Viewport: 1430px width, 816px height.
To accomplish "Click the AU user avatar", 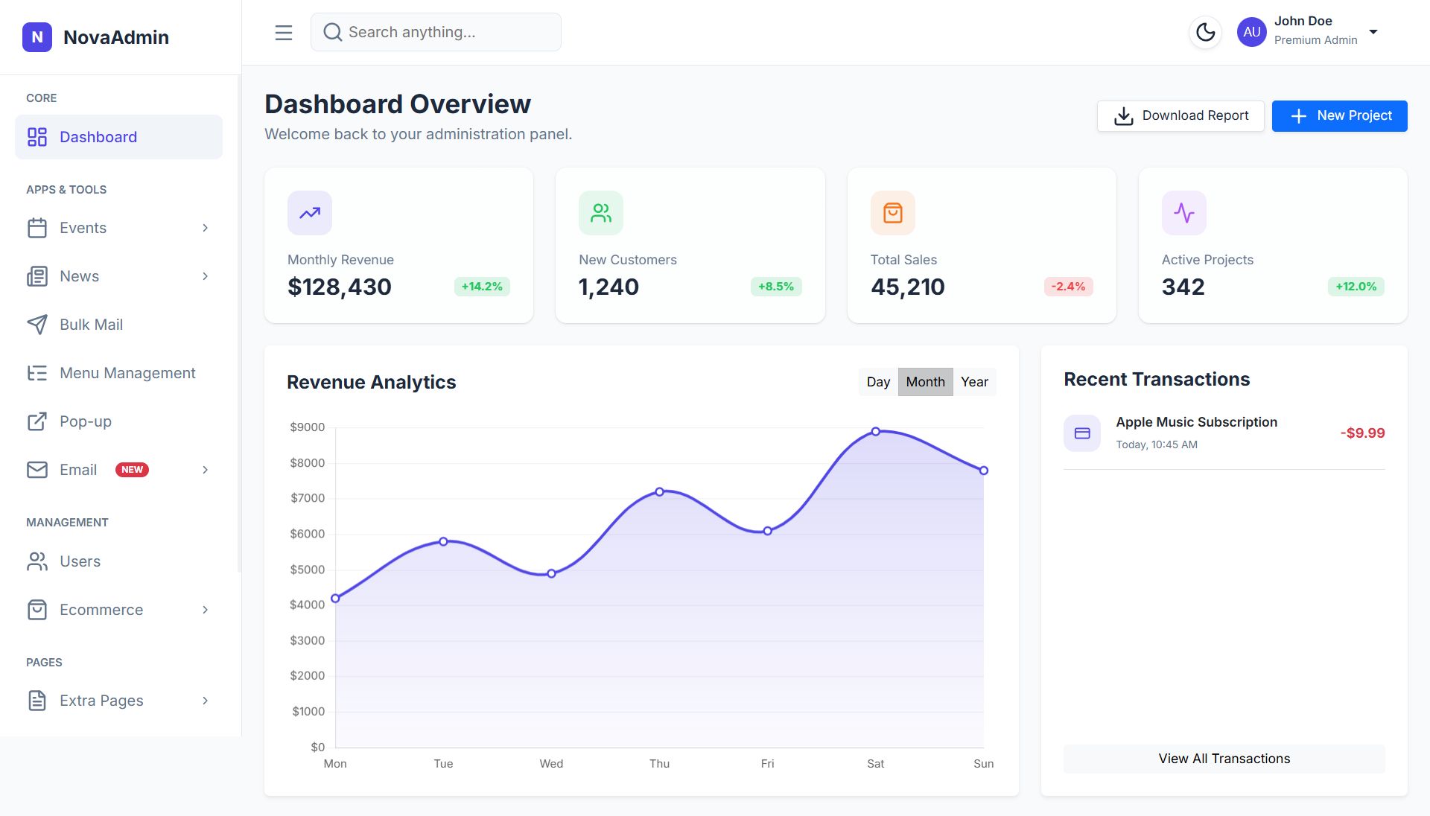I will (x=1251, y=32).
